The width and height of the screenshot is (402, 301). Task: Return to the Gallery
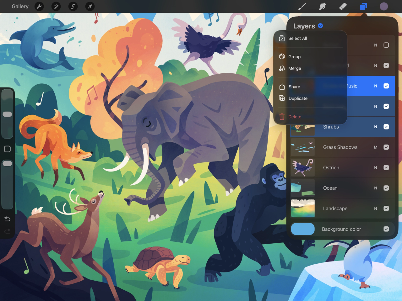point(20,6)
